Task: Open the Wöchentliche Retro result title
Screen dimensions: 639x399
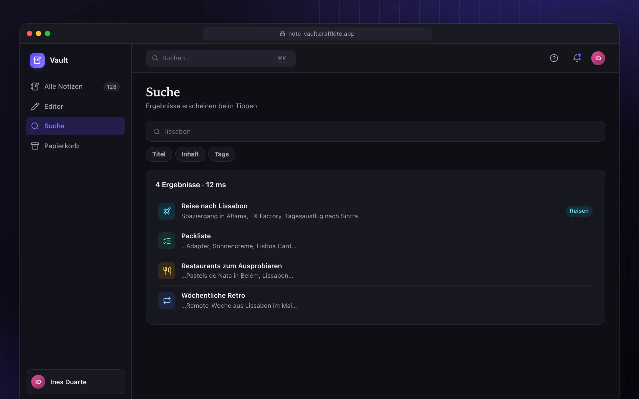Action: (213, 295)
